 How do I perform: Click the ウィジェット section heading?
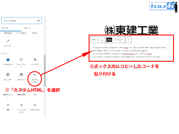(6, 53)
